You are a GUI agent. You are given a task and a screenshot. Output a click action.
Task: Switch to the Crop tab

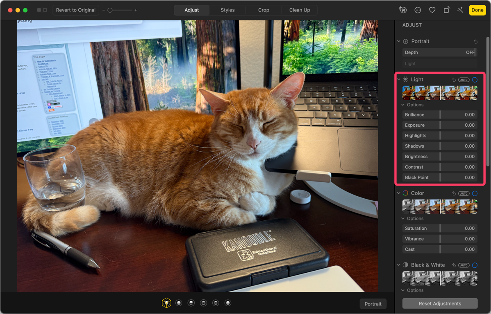264,10
